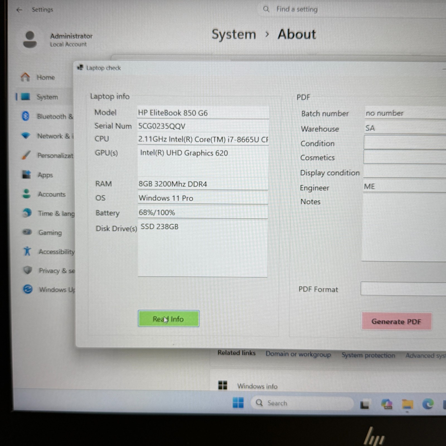Viewport: 446px width, 446px height.
Task: Launch Microsoft Edge from taskbar
Action: (428, 404)
